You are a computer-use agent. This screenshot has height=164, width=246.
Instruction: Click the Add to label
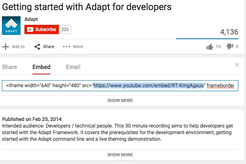18,47
